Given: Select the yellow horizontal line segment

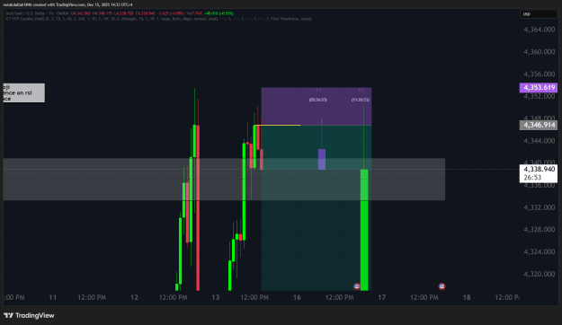Looking at the screenshot, I should click(x=278, y=126).
